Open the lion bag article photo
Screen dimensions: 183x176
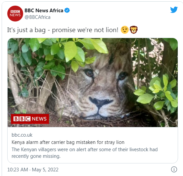coord(93,82)
